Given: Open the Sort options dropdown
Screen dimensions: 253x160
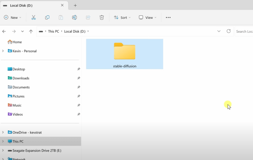Looking at the screenshot, I should [122, 18].
